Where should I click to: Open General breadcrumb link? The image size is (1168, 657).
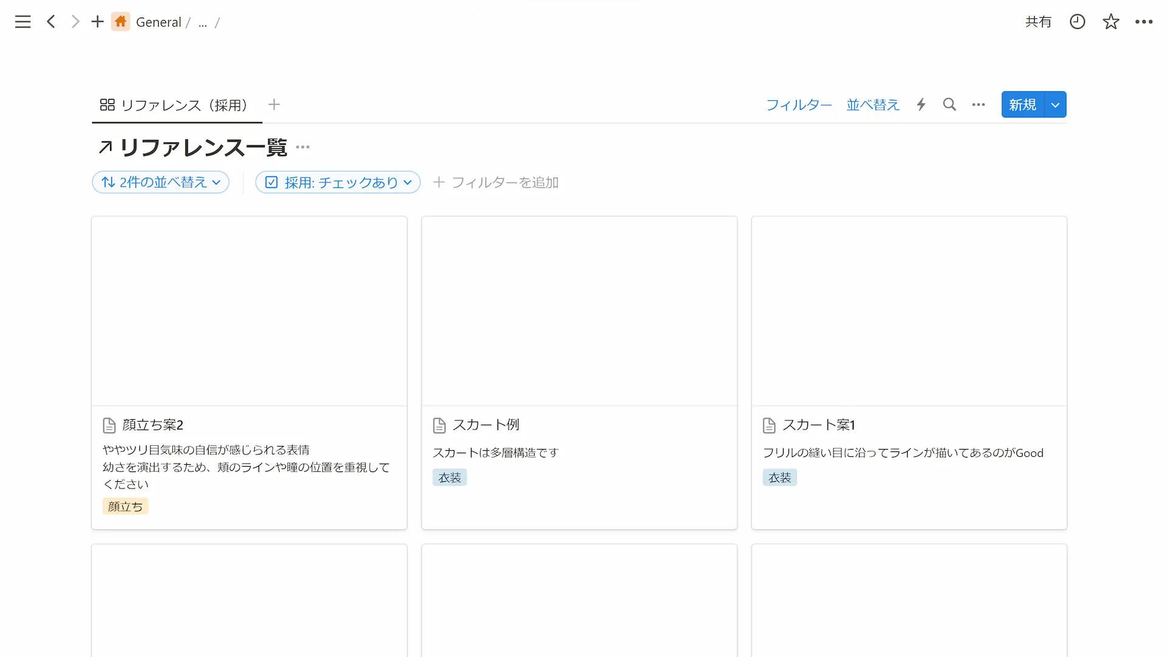(159, 23)
